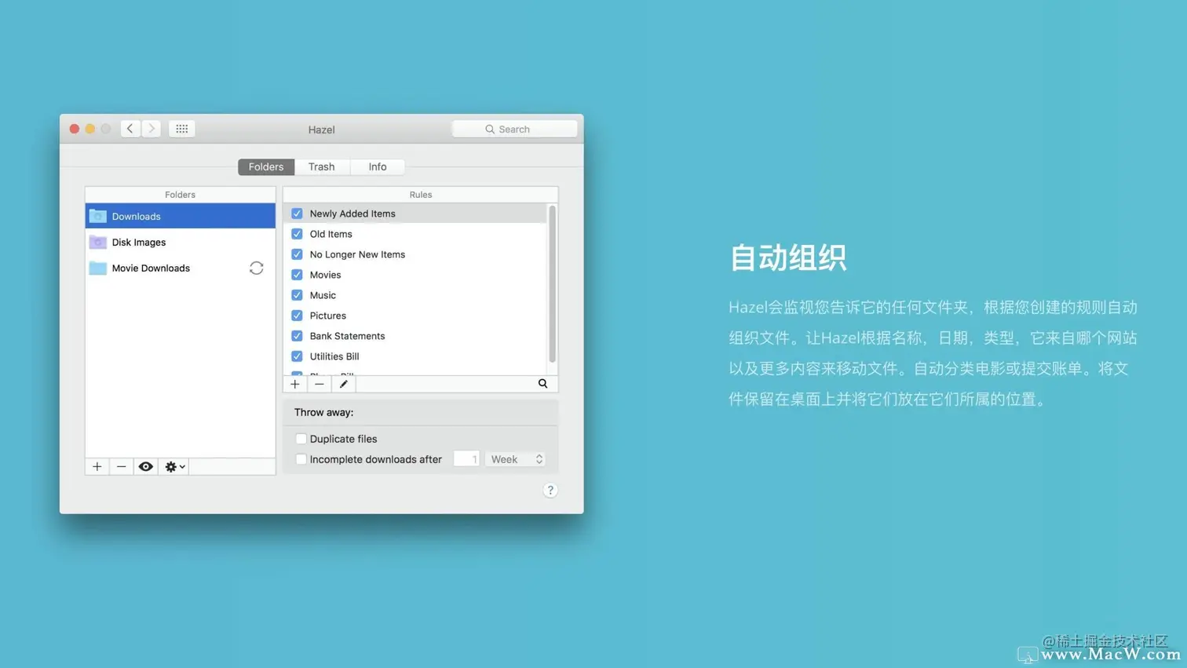Screen dimensions: 1187x668
Task: Go forward with the right chevron button
Action: coord(152,129)
